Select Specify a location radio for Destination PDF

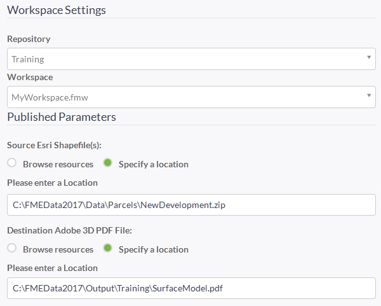[x=108, y=248]
